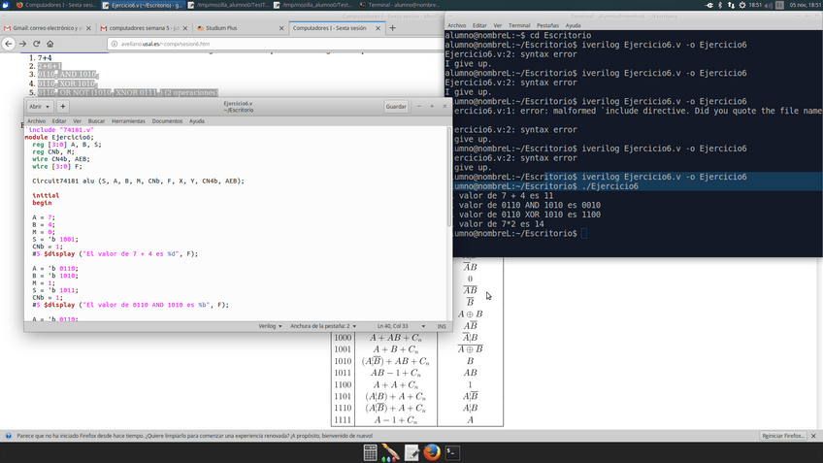This screenshot has height=463, width=823.
Task: Expand the Anchura de la pestaña dropdown
Action: (x=323, y=326)
